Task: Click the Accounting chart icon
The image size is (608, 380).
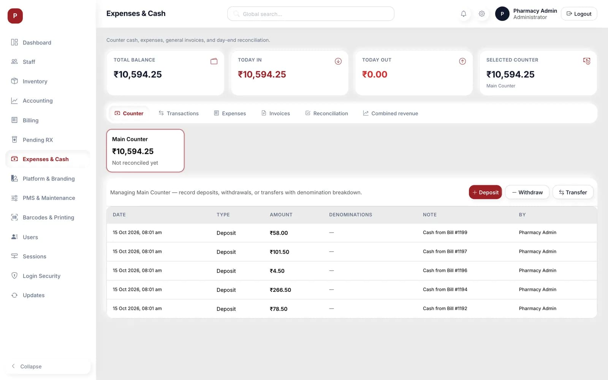Action: 14,101
